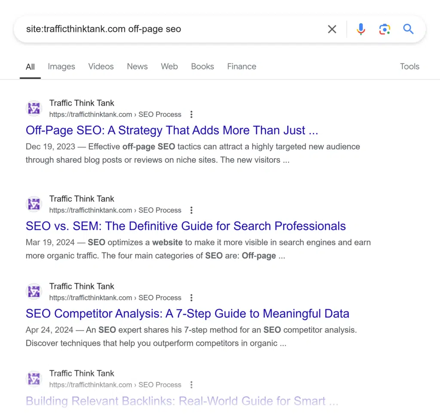The image size is (440, 417).
Task: Open the three-dot menu for the SEO vs. SEM result
Action: pyautogui.click(x=191, y=210)
